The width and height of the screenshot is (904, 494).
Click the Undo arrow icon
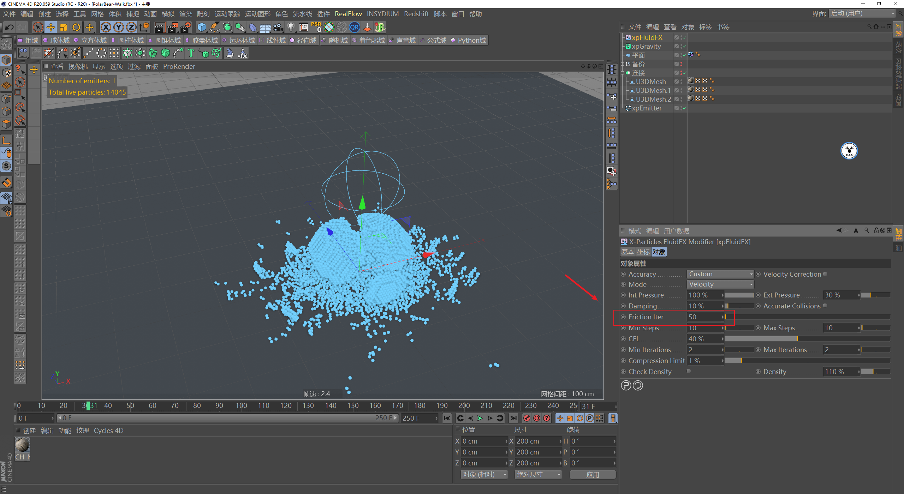pyautogui.click(x=10, y=27)
